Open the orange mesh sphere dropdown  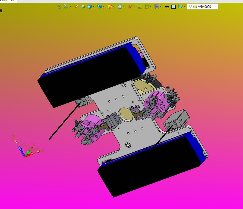pyautogui.click(x=114, y=7)
